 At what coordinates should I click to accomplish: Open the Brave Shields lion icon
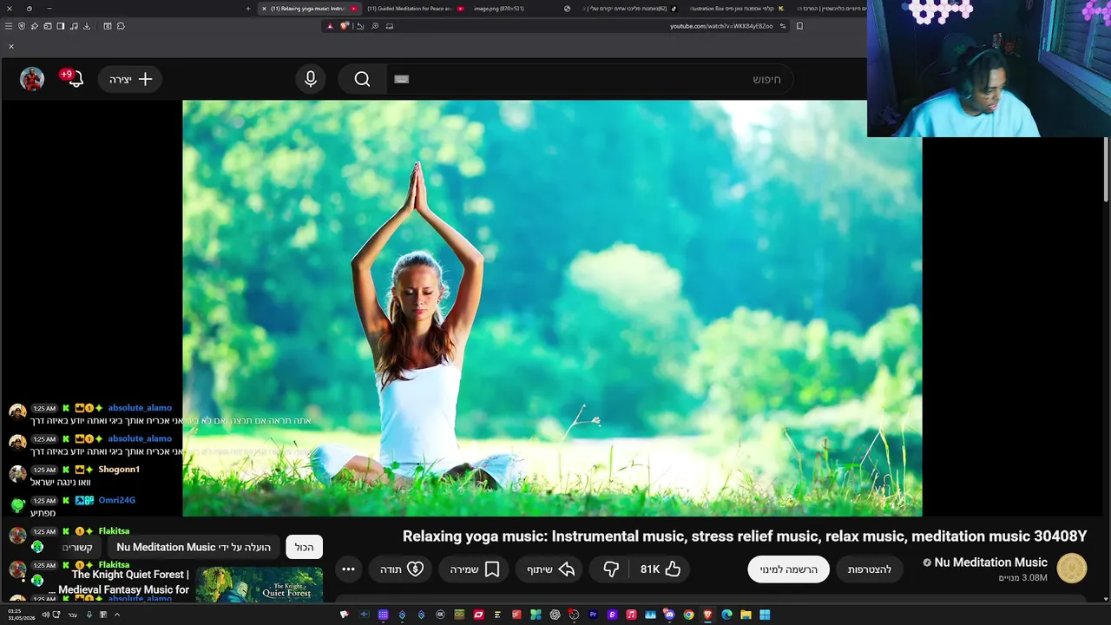pos(345,26)
